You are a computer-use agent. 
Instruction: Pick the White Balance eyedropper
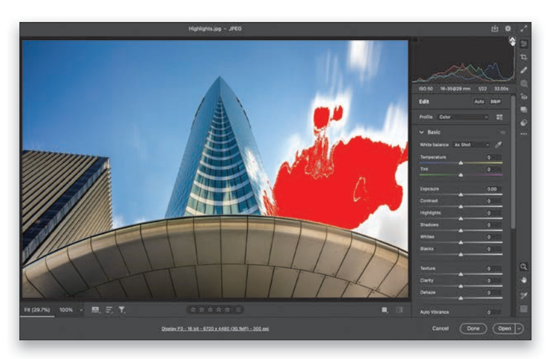499,145
